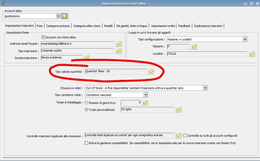Toggle Account con store eBay checkbox
The image size is (260, 161).
[43, 37]
